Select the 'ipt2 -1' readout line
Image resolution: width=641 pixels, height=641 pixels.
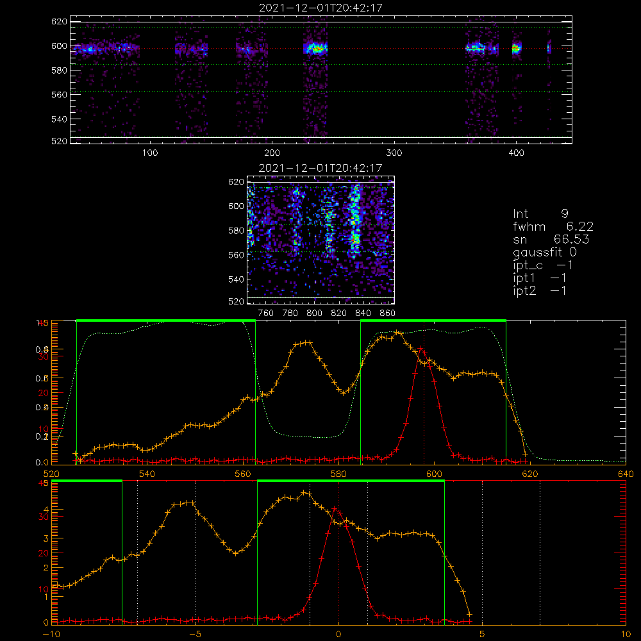coord(540,290)
